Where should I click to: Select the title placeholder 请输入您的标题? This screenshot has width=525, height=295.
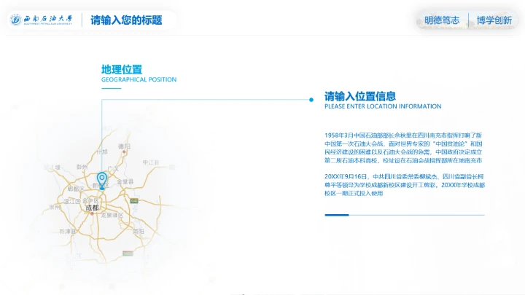[126, 20]
